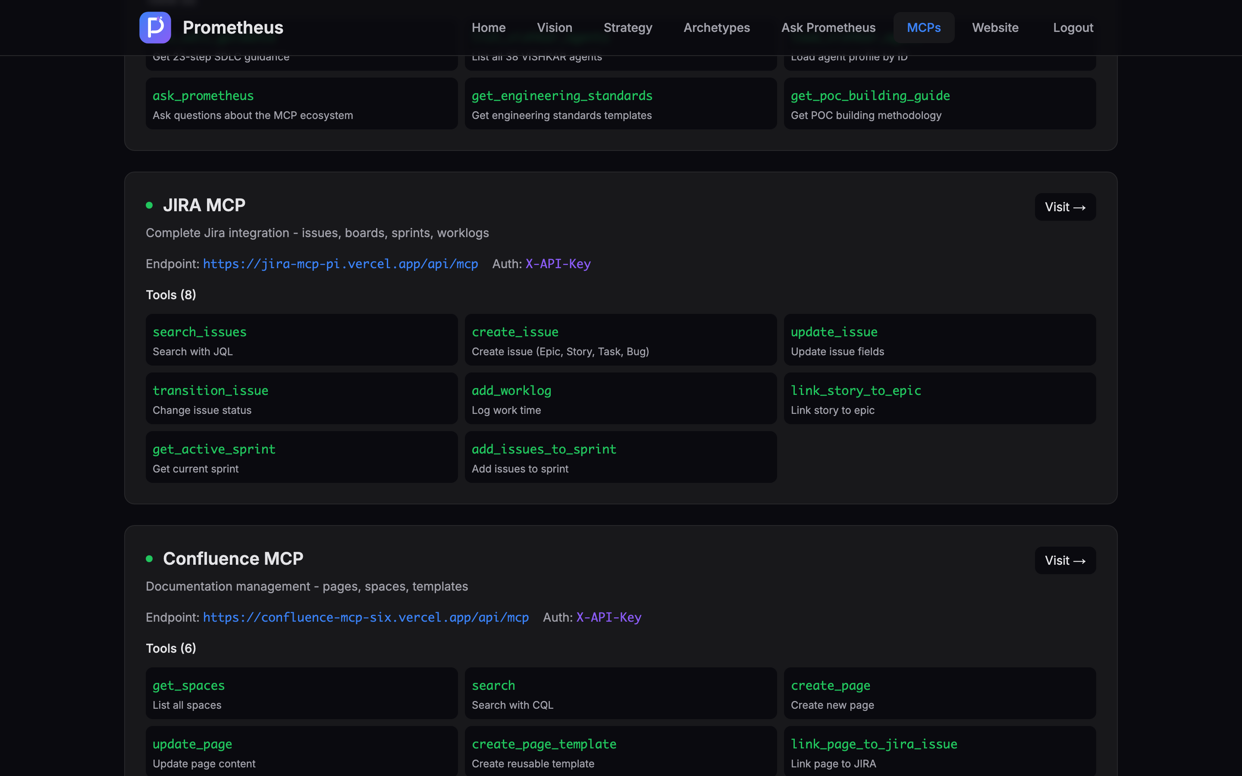Click the Prometheus logo icon
This screenshot has height=776, width=1242.
point(155,27)
